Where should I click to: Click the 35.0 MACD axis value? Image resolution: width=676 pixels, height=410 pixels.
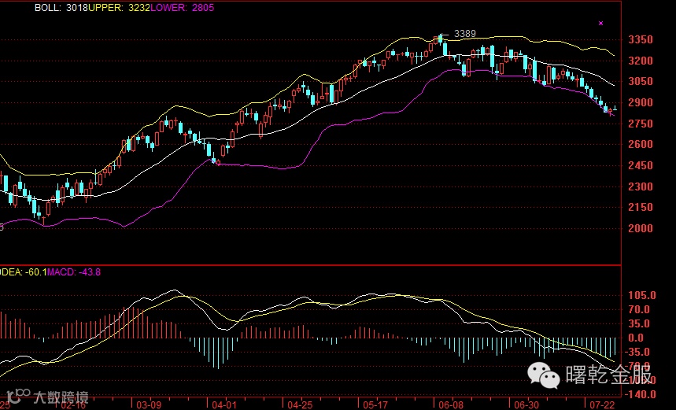coord(639,323)
